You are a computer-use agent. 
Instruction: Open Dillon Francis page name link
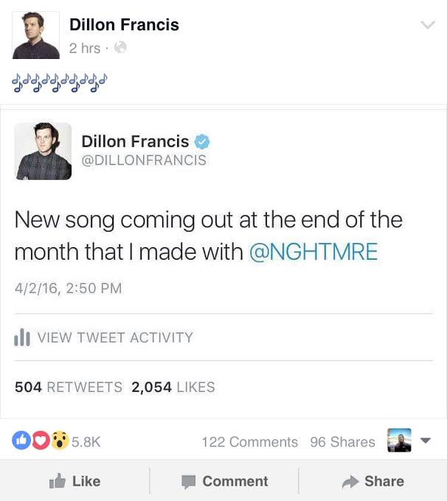(124, 24)
